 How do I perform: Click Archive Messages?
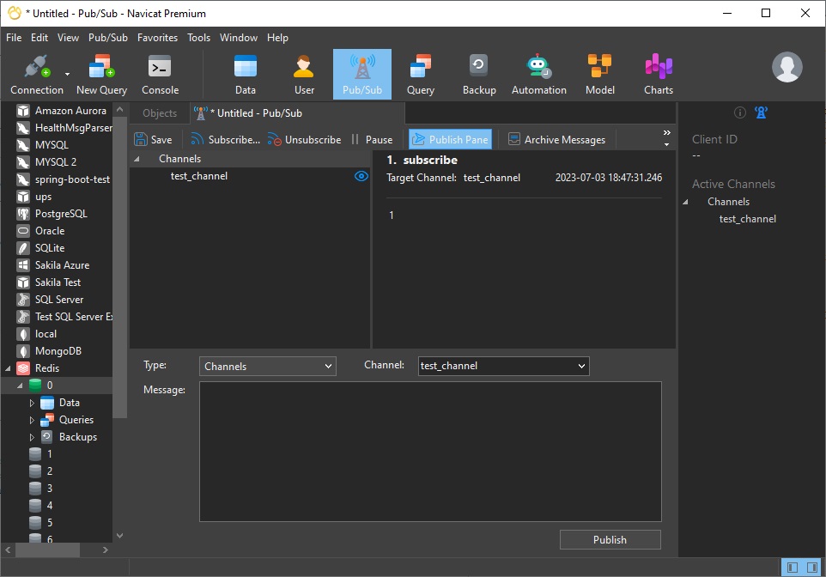(556, 140)
